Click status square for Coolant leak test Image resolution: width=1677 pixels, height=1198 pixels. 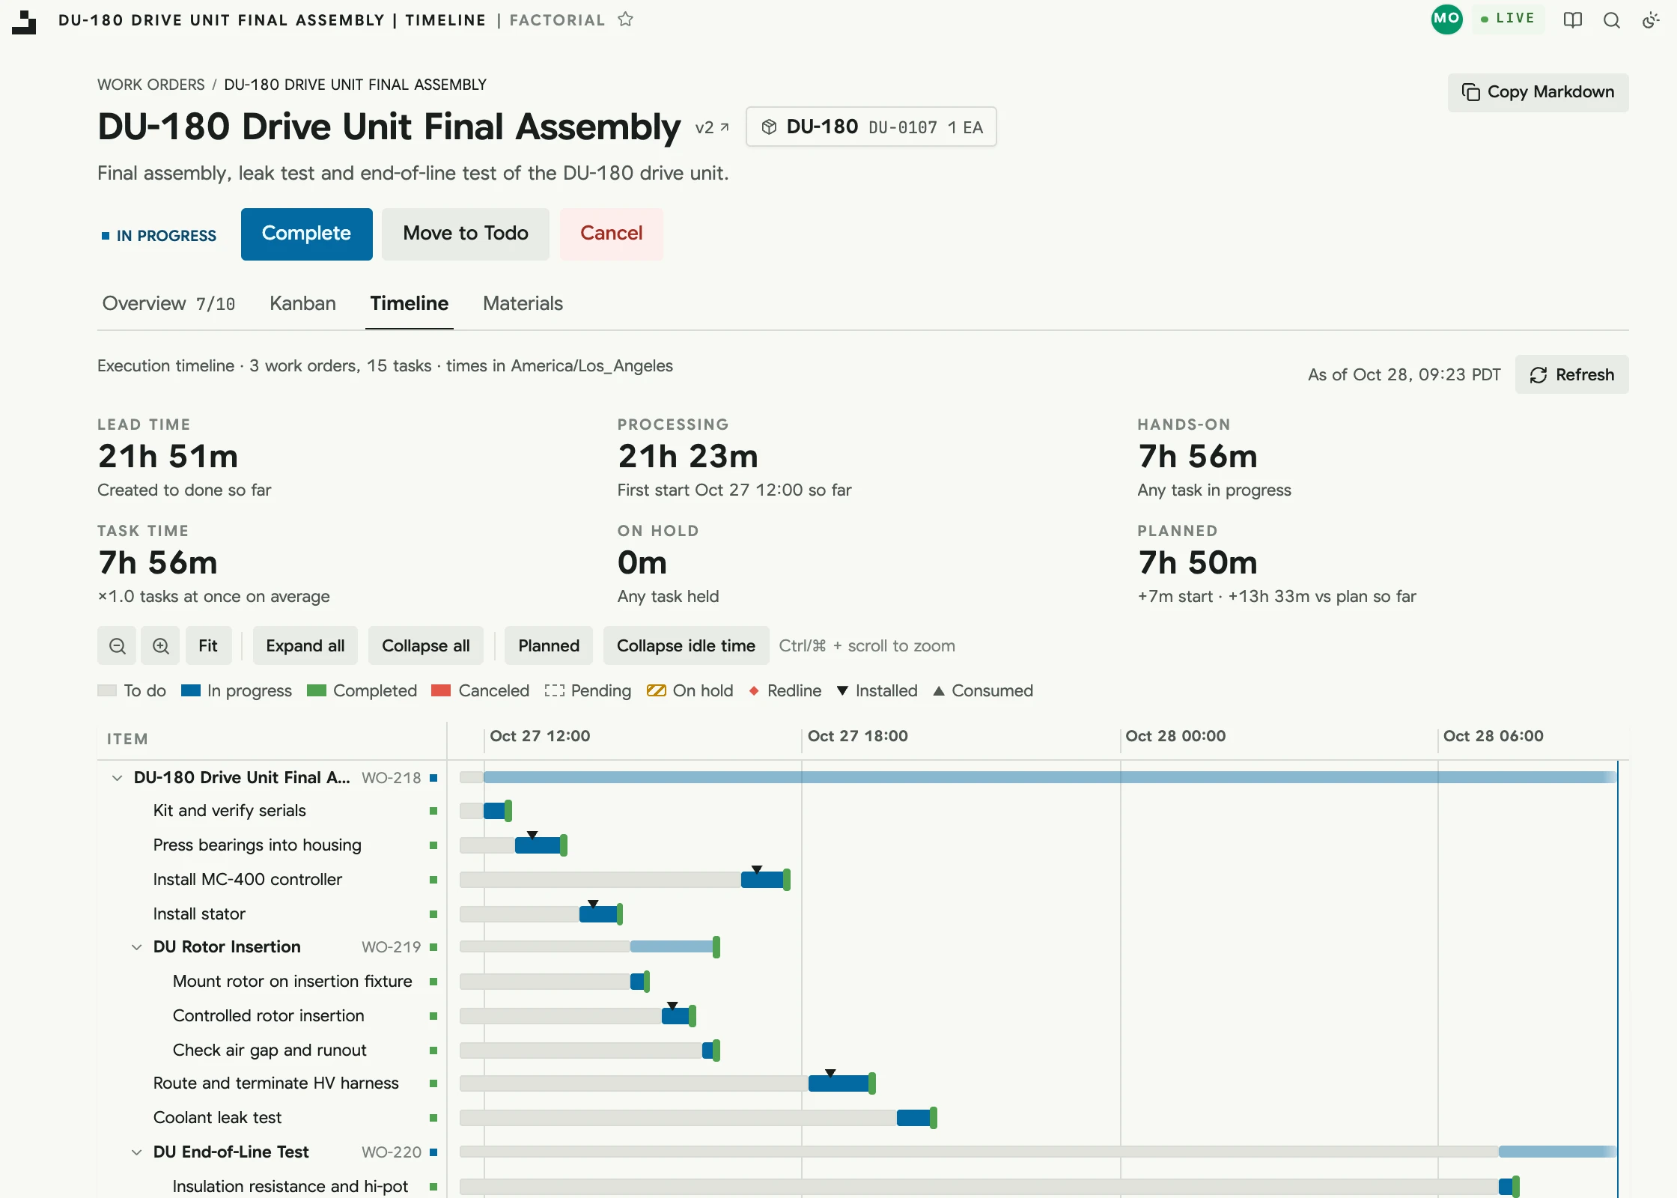(x=433, y=1118)
